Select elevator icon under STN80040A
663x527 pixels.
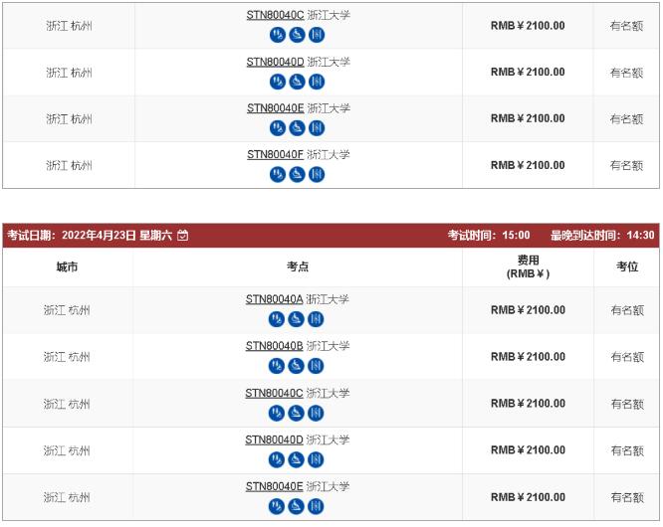tap(316, 319)
